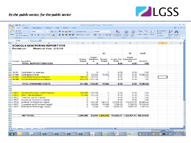191x143 pixels.
Task: Switch to the Review ribbon tab
Action: (x=66, y=28)
